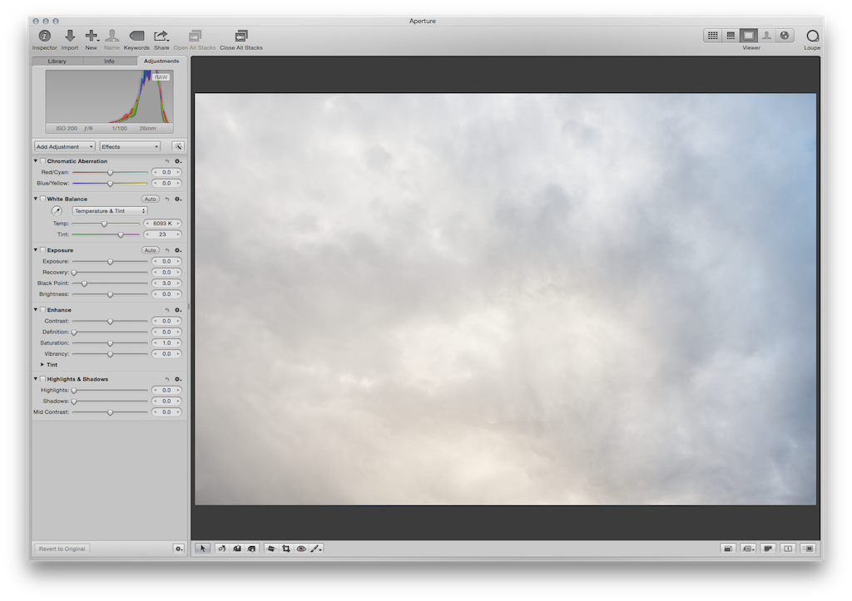Open the gear menu beside Revert to Original
The width and height of the screenshot is (852, 601).
point(179,549)
